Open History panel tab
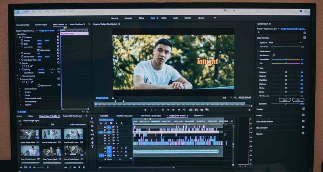 tap(31, 116)
